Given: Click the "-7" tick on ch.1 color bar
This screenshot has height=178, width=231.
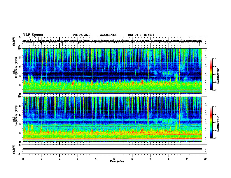Looking at the screenshot, I should coord(215,90).
